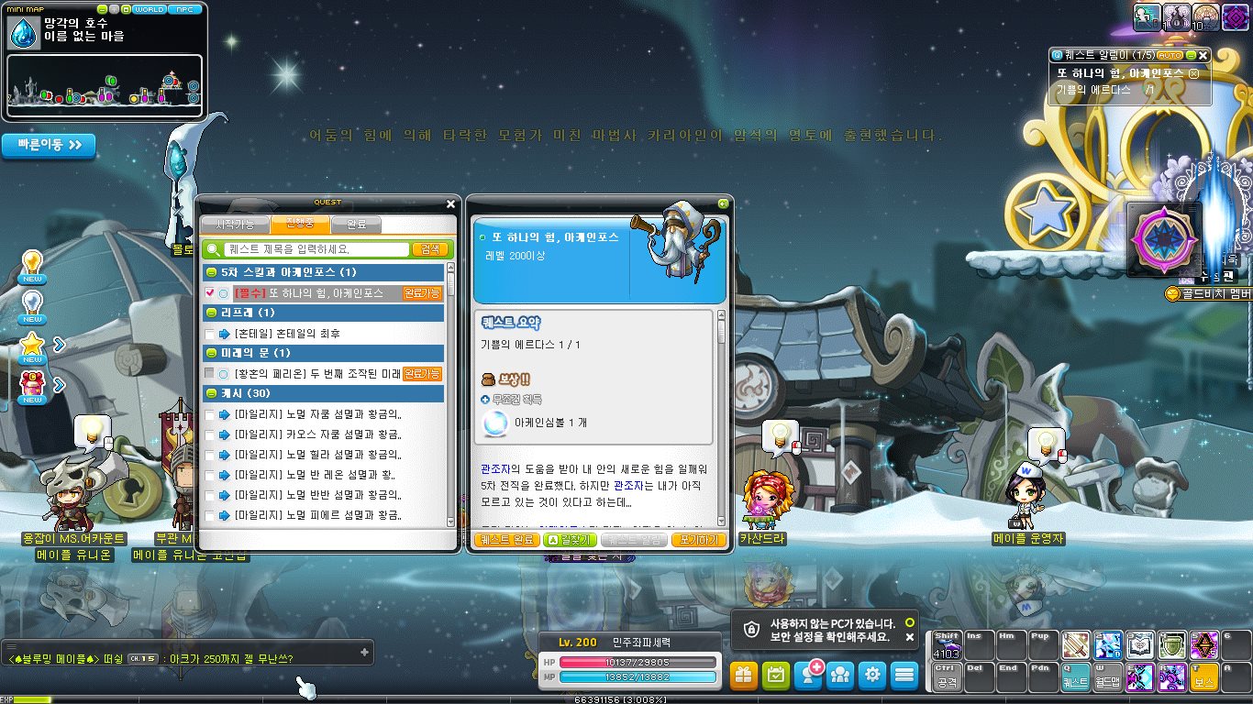Uncheck the 또 하나의 힘, 아케인포스 quest checkbox

click(x=210, y=293)
